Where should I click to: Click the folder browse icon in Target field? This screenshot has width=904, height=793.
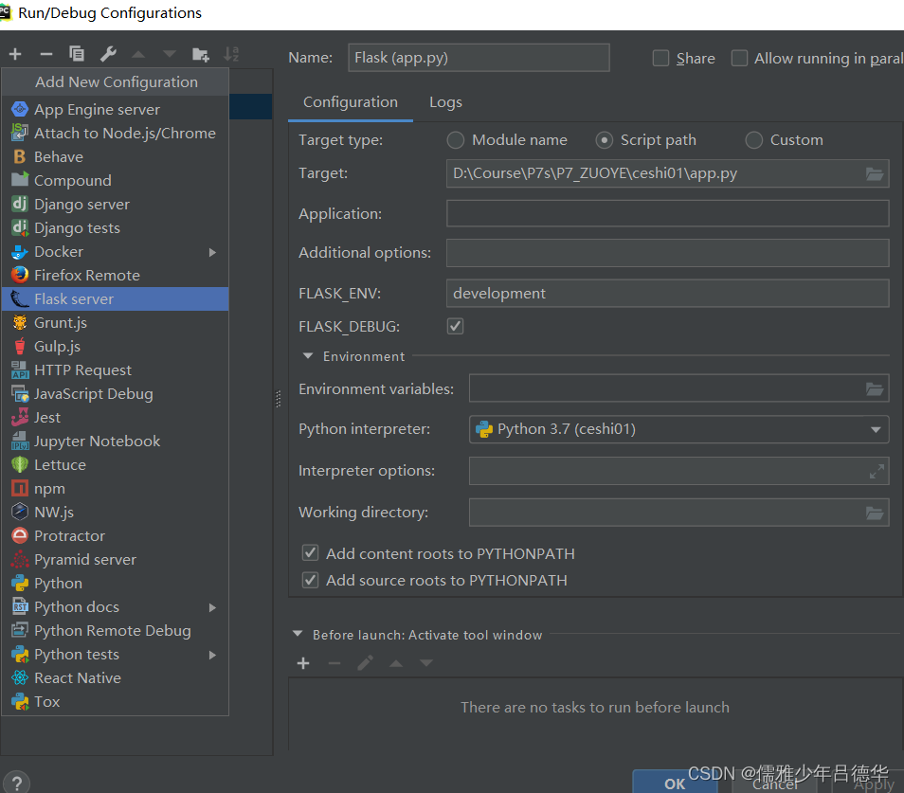[x=874, y=173]
